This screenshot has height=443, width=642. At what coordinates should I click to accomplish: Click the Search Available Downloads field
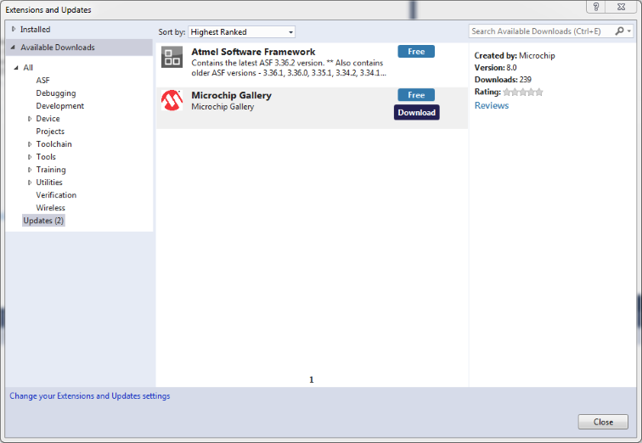point(540,31)
